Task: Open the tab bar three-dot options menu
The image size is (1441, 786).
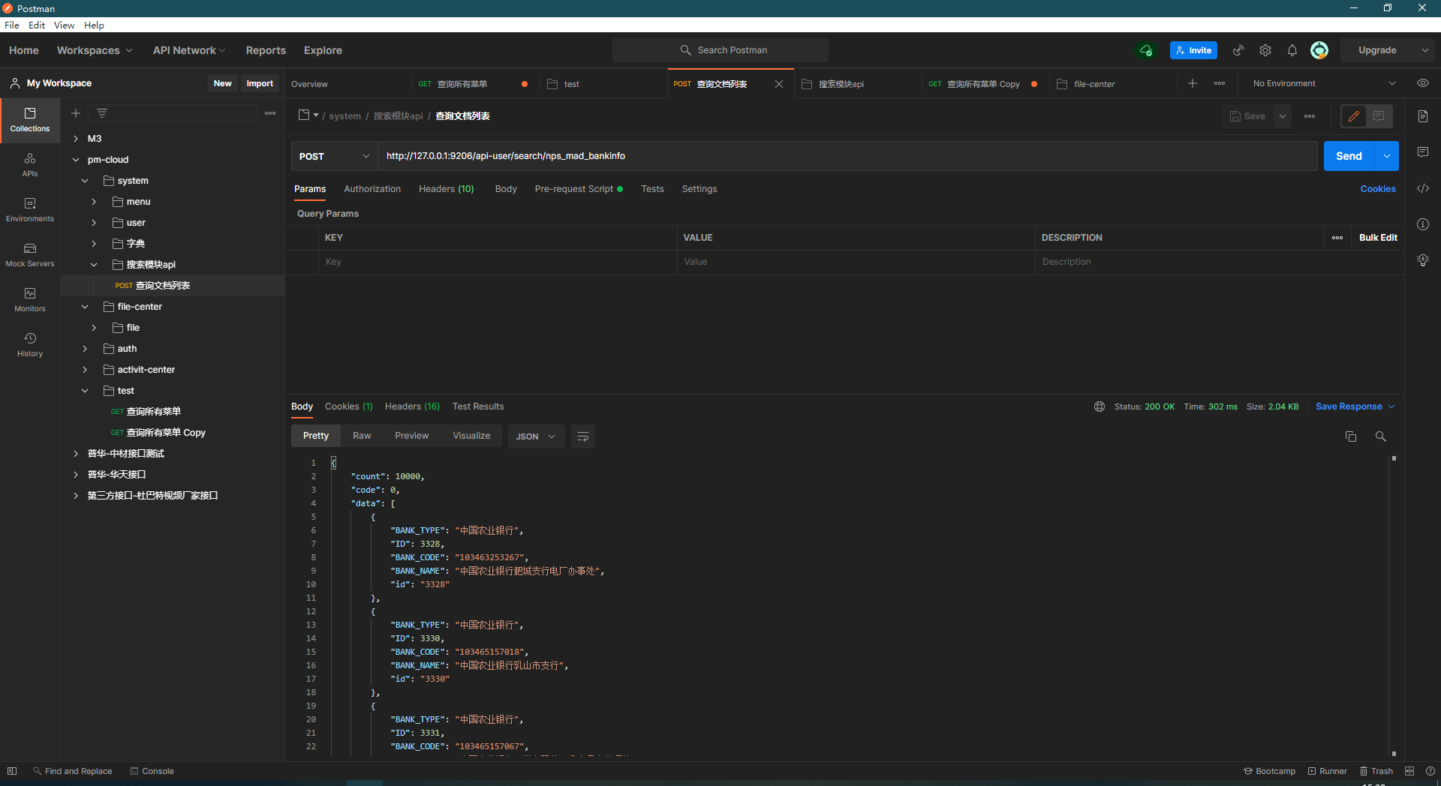Action: pos(1220,83)
